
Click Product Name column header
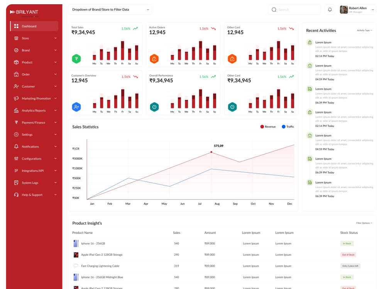tap(83, 233)
